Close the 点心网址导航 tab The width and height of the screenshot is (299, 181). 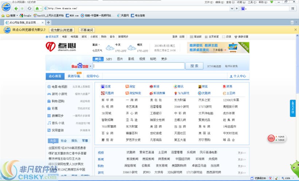(x=43, y=23)
